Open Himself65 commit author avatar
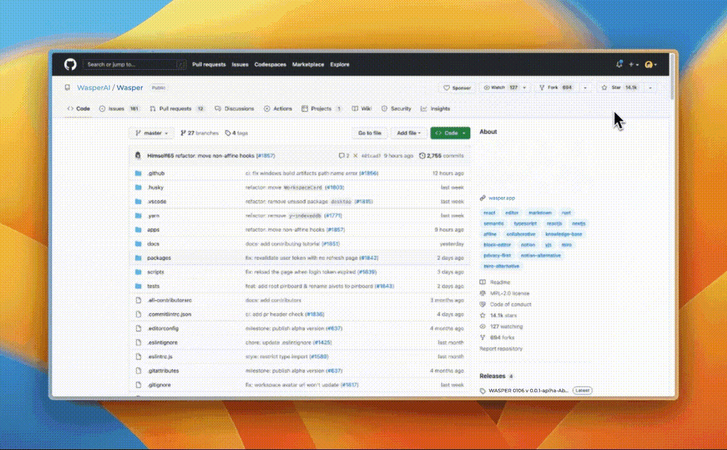Image resolution: width=727 pixels, height=450 pixels. coord(138,156)
